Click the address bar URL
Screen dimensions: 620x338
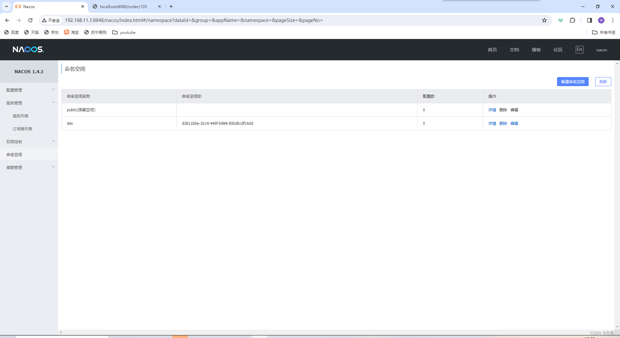(194, 20)
